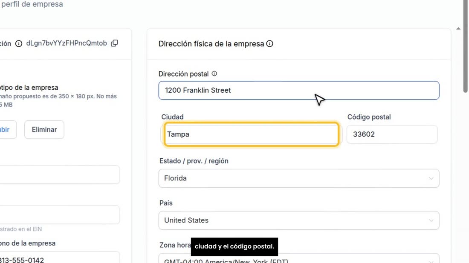
Task: Click the page scrollbar up arrow
Action: (458, 29)
